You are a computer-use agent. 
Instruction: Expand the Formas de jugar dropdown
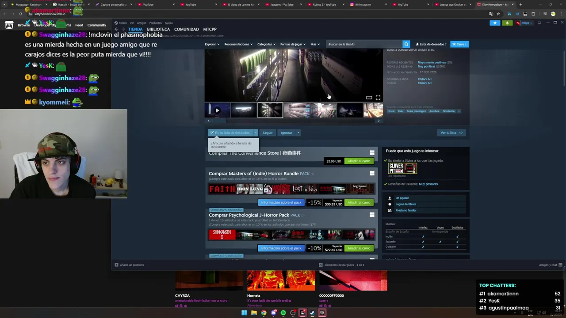click(293, 44)
